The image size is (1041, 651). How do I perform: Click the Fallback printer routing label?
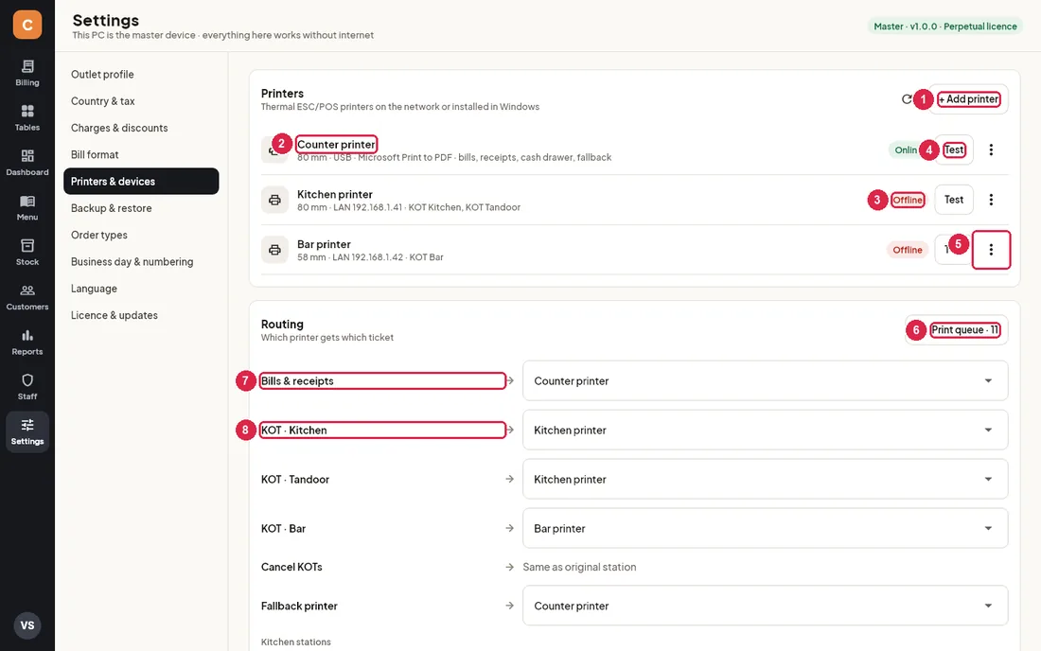coord(299,606)
